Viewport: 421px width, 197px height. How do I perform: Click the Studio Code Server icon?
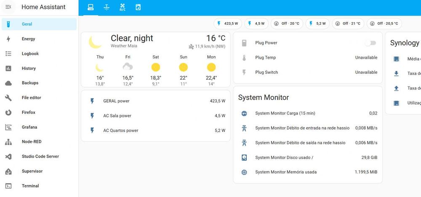click(8, 156)
